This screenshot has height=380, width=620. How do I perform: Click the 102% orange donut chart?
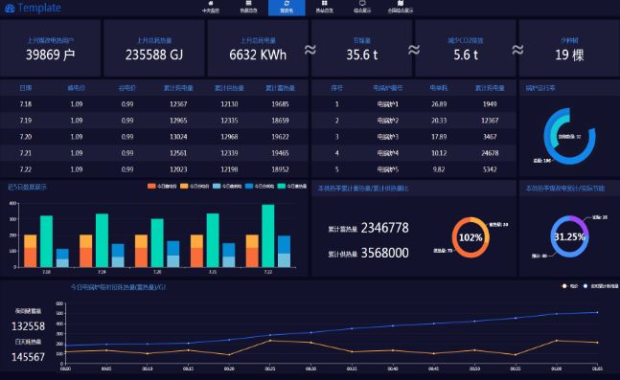click(x=471, y=237)
